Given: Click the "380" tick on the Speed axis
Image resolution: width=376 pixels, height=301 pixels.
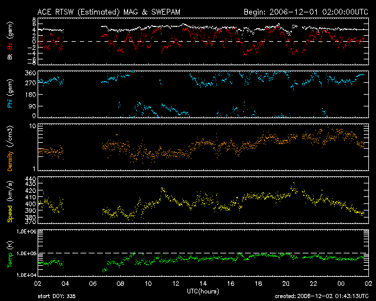Looking at the screenshot, I should click(x=30, y=218).
